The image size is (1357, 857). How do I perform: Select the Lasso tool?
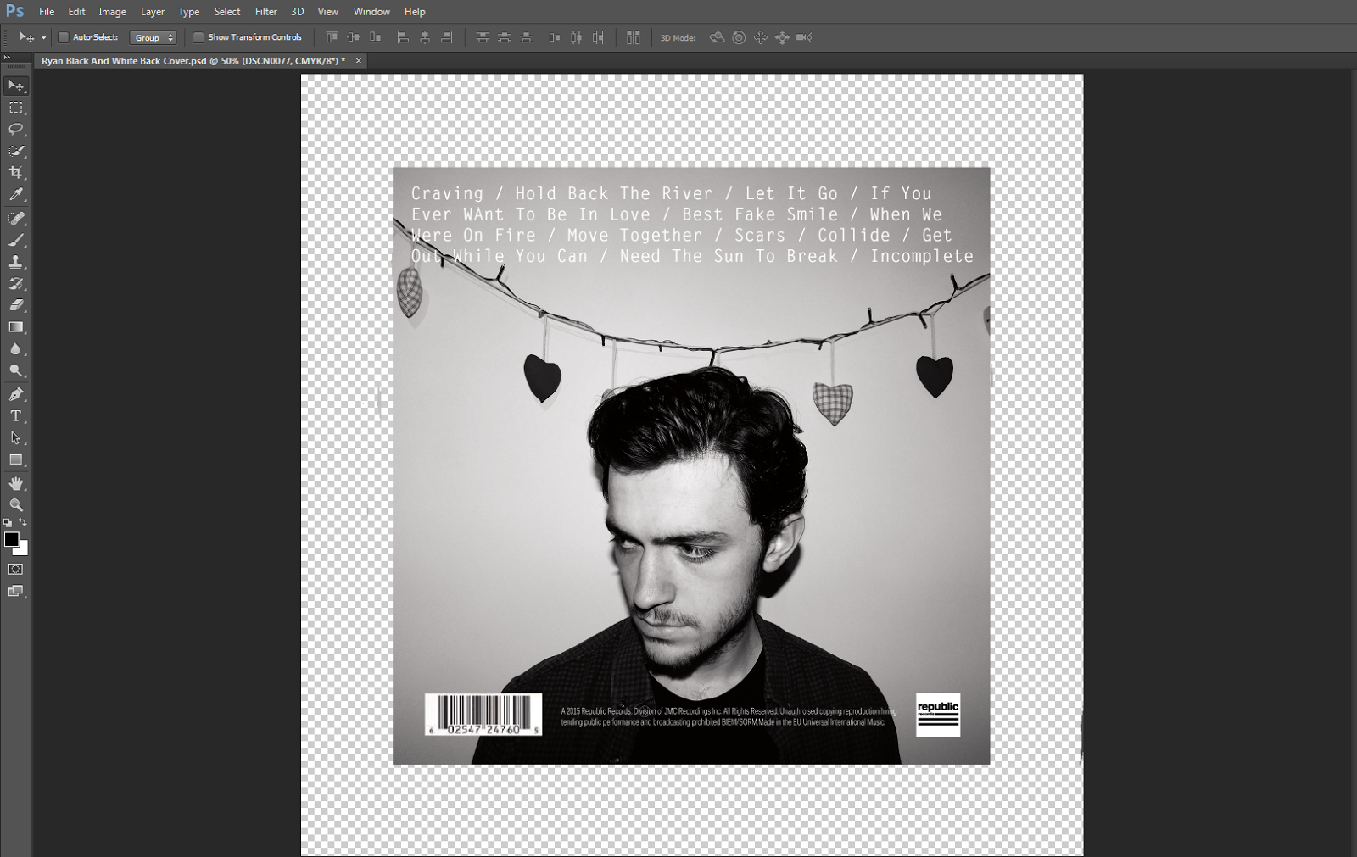click(x=16, y=129)
